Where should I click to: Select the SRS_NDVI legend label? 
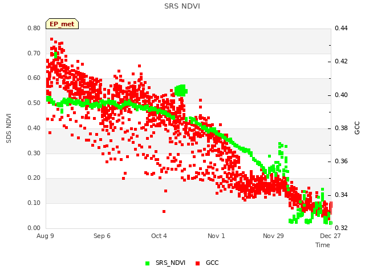point(171,263)
